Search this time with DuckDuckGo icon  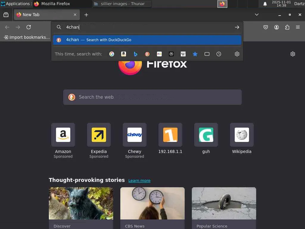pyautogui.click(x=147, y=54)
